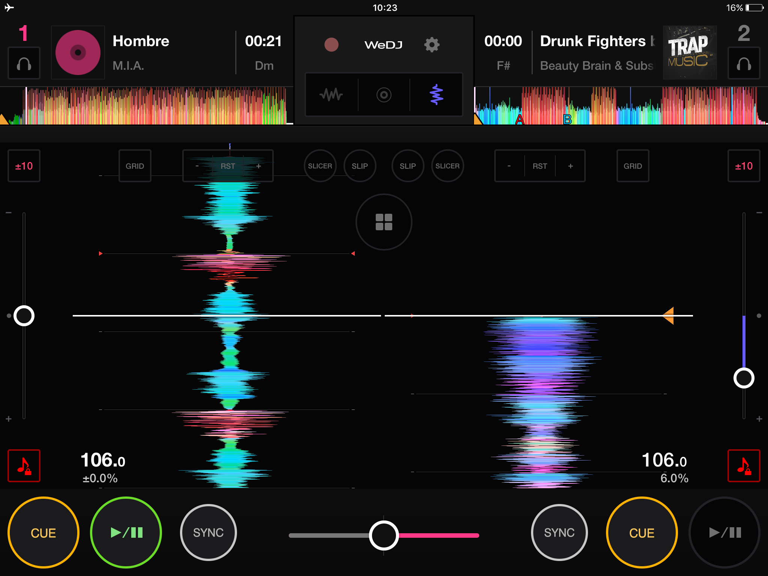This screenshot has height=576, width=768.
Task: Switch to vertical waveform view
Action: 436,94
